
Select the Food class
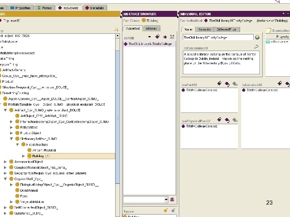point(24,196)
